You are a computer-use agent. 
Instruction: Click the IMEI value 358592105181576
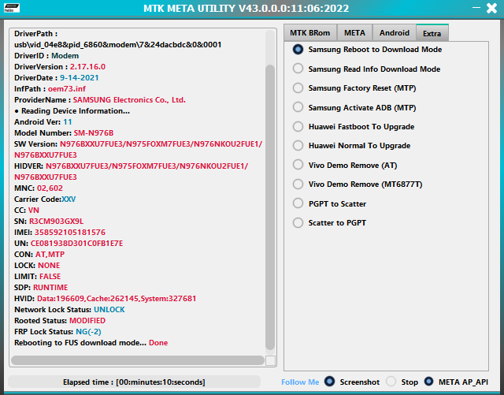(70, 232)
